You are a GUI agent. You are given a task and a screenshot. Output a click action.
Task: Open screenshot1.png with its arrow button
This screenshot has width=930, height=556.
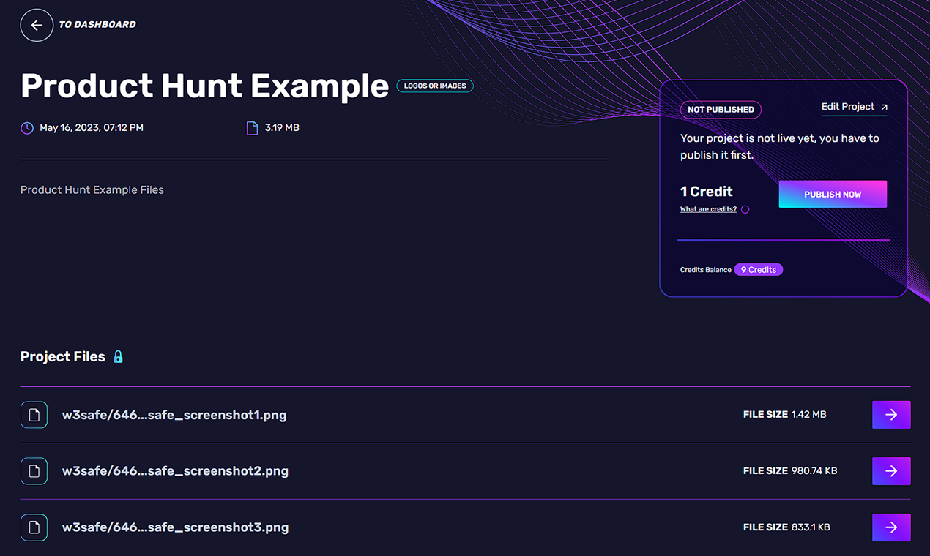click(x=891, y=415)
